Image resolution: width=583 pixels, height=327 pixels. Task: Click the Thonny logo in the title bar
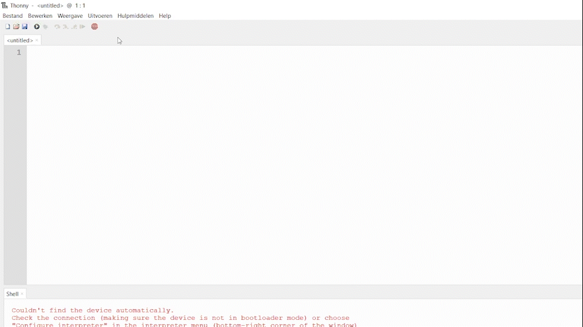(5, 5)
